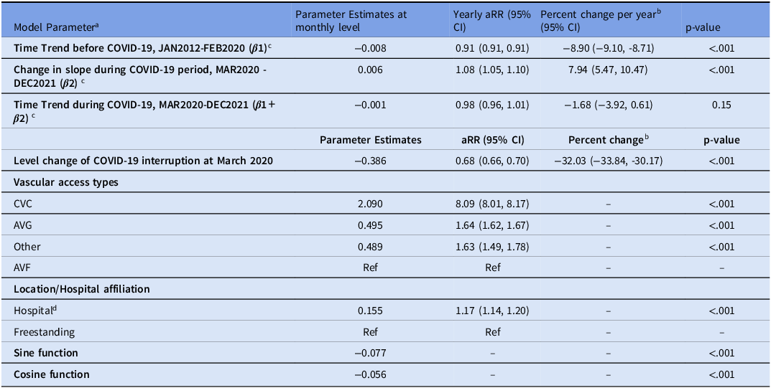
Task: Click the Cosine function row label
Action: pyautogui.click(x=52, y=374)
